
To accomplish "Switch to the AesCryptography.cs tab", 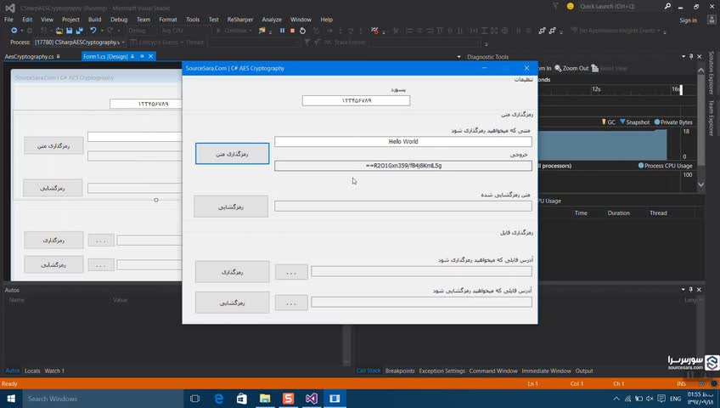I will [29, 56].
